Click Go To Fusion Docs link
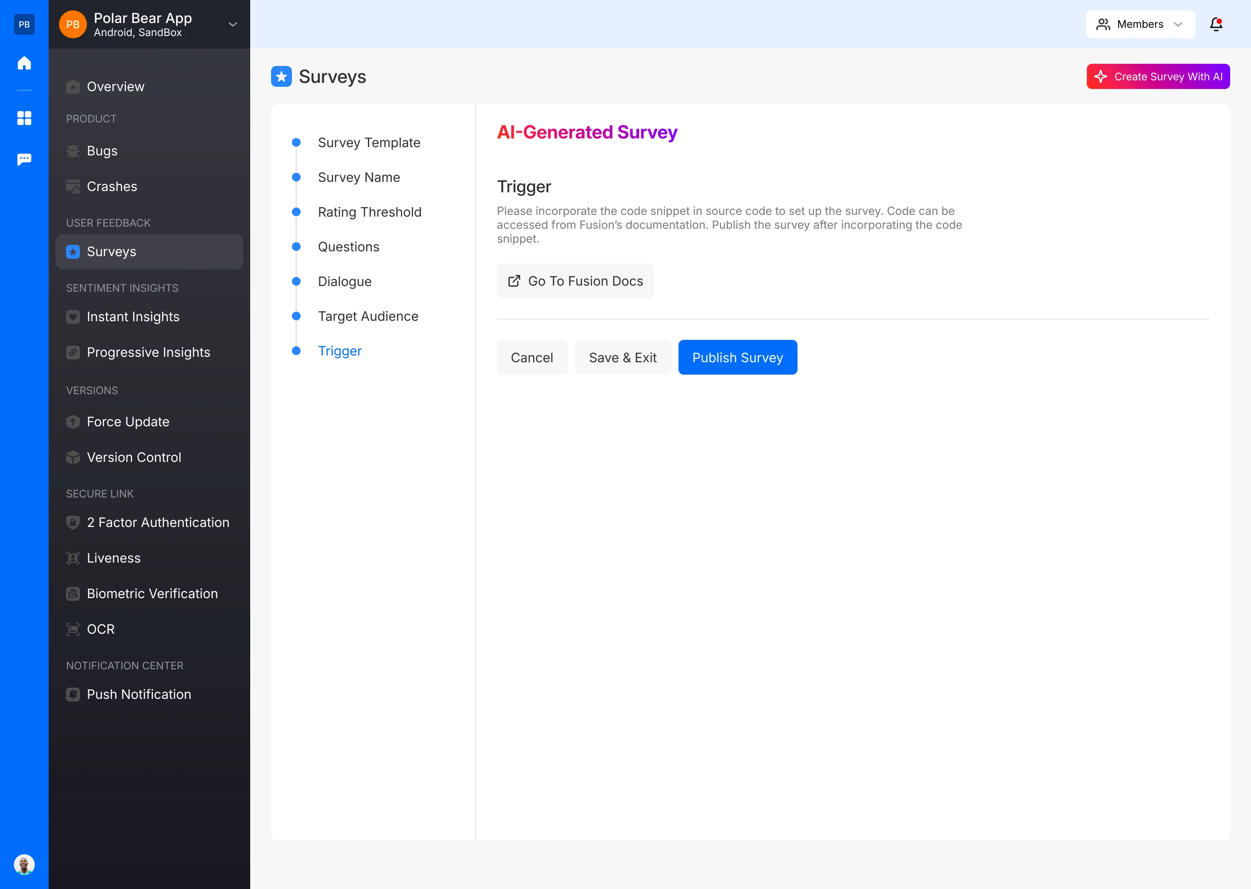The image size is (1251, 889). click(575, 281)
